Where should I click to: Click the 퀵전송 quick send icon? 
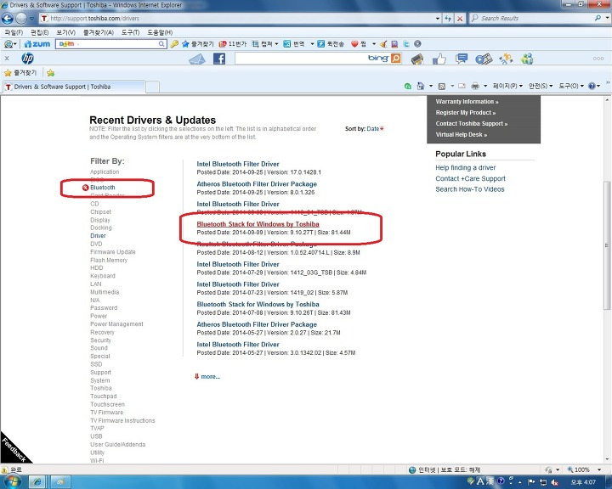click(330, 44)
